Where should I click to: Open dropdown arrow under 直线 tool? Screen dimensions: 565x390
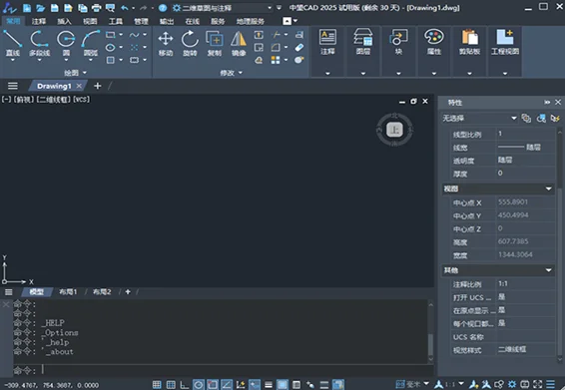coord(13,60)
